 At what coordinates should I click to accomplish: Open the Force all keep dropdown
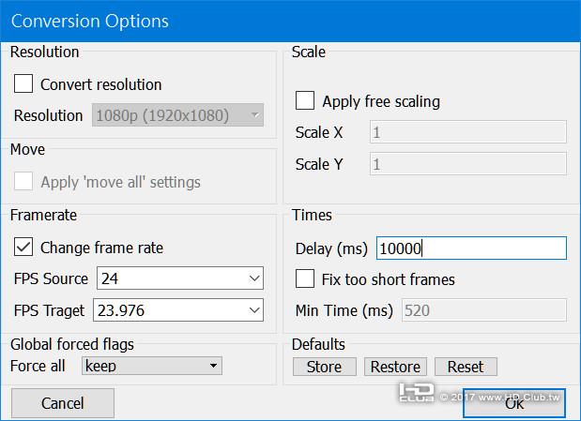152,366
